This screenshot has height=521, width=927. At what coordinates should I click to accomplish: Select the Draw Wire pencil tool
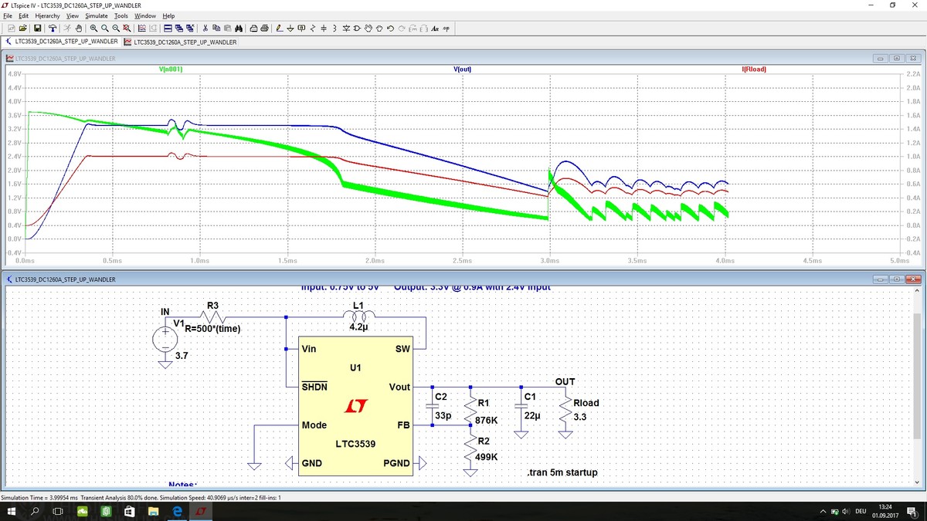pos(280,29)
